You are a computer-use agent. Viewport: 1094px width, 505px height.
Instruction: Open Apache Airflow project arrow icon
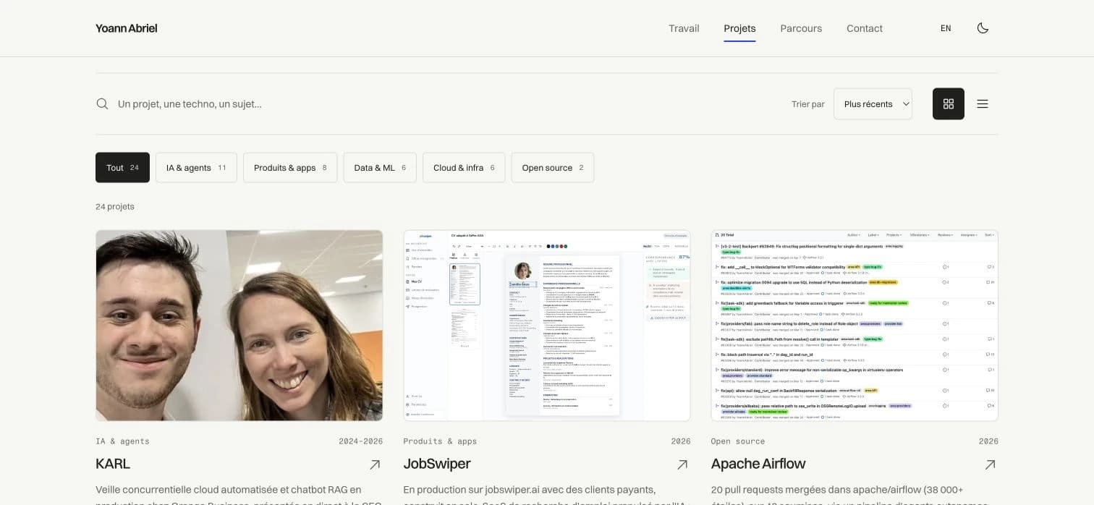click(991, 464)
